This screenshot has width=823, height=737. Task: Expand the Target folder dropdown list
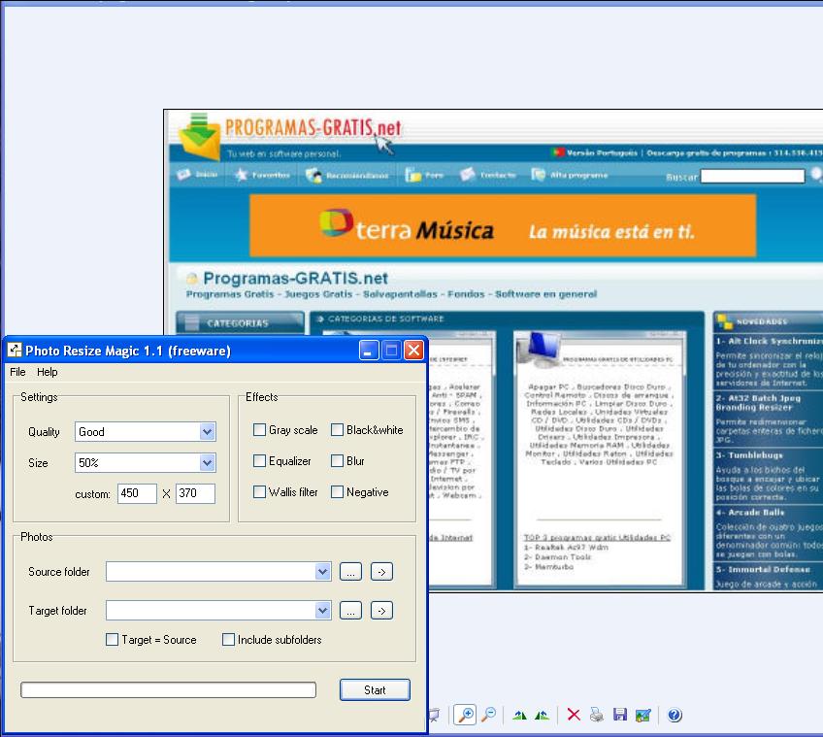(323, 611)
